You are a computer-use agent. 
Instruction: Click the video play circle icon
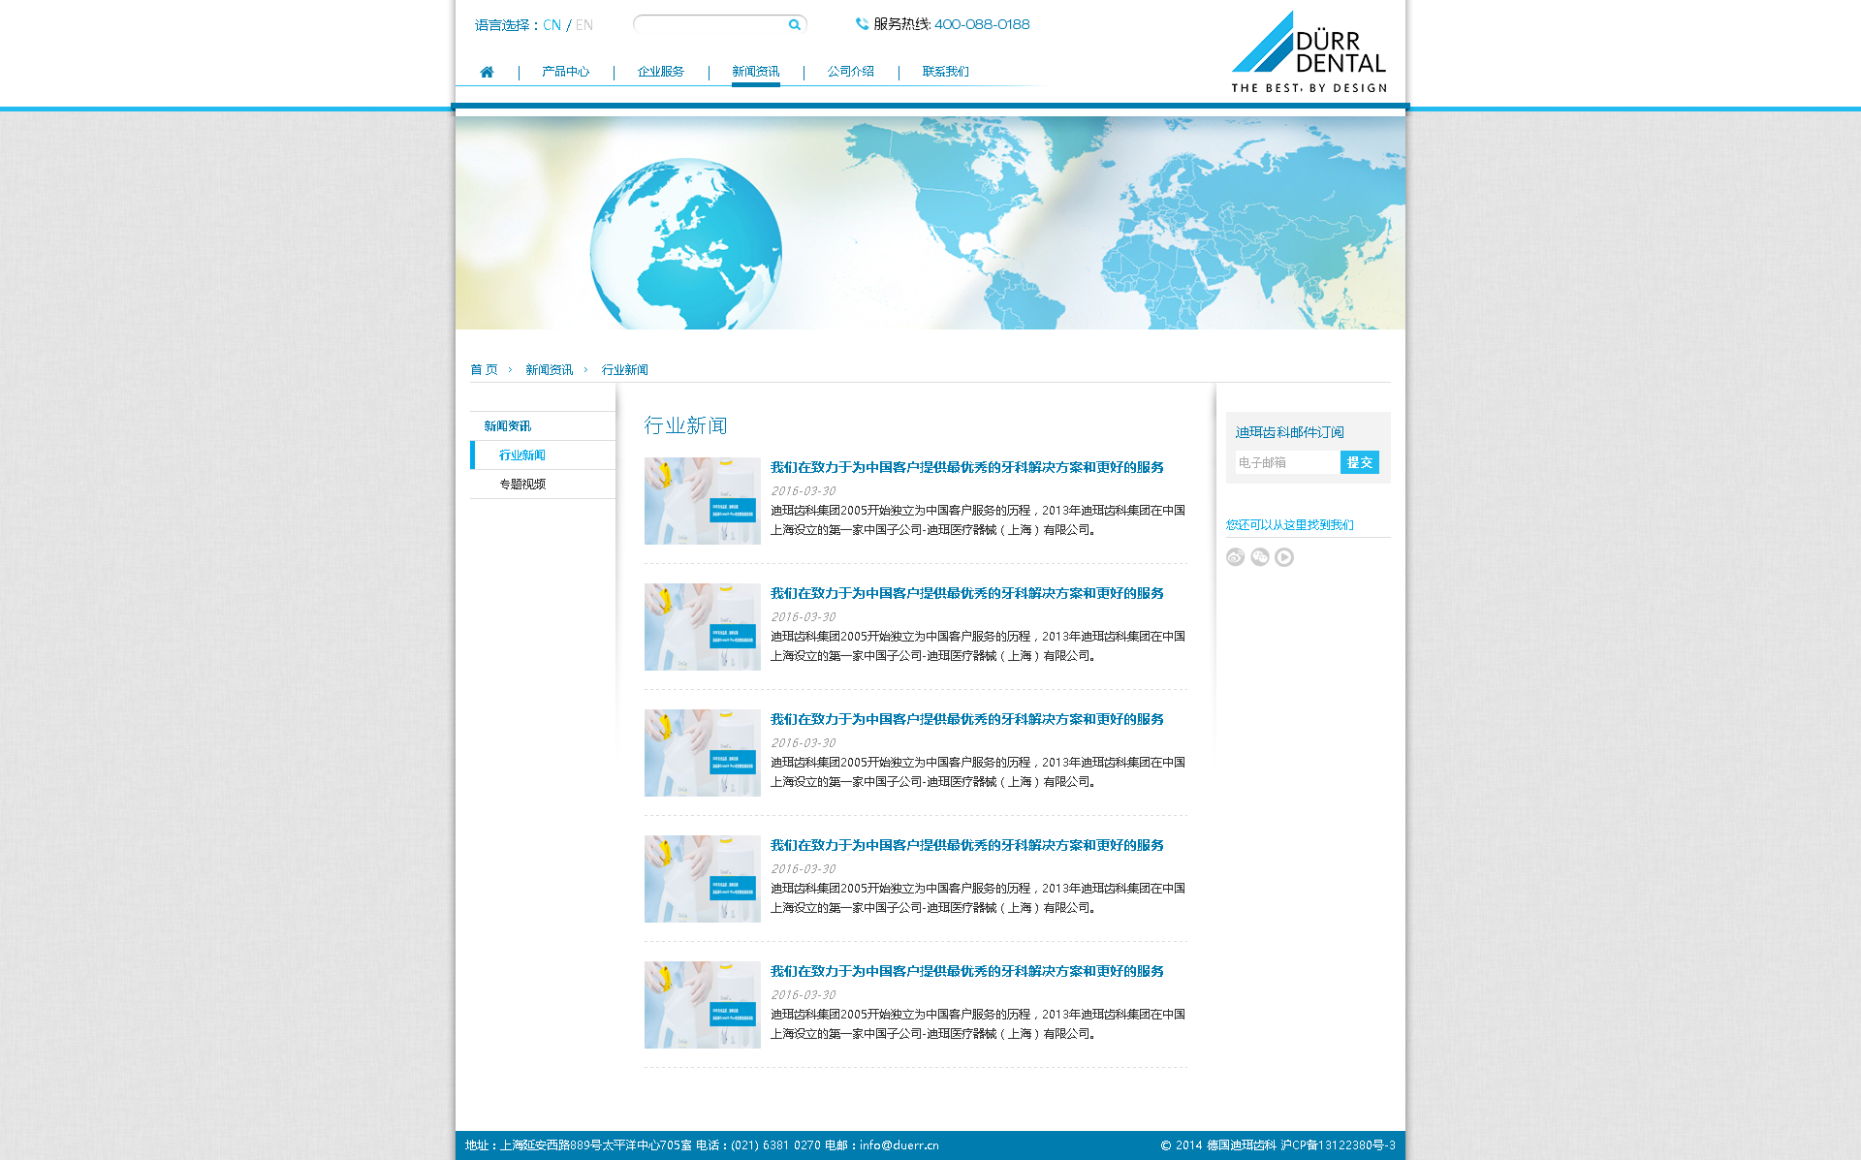(x=1284, y=557)
